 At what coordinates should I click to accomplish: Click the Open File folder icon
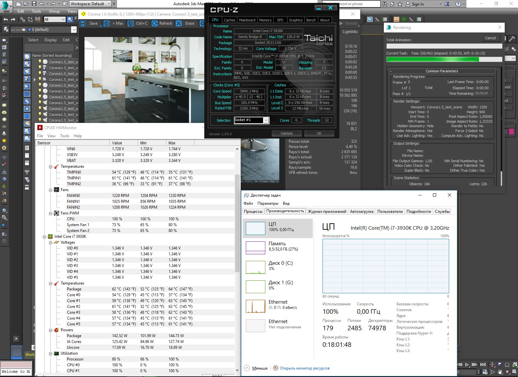(x=26, y=4)
